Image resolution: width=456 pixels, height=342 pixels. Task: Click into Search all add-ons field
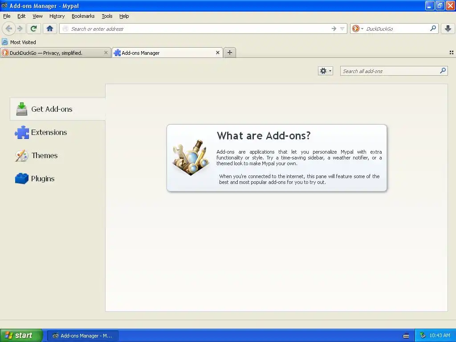tap(394, 71)
